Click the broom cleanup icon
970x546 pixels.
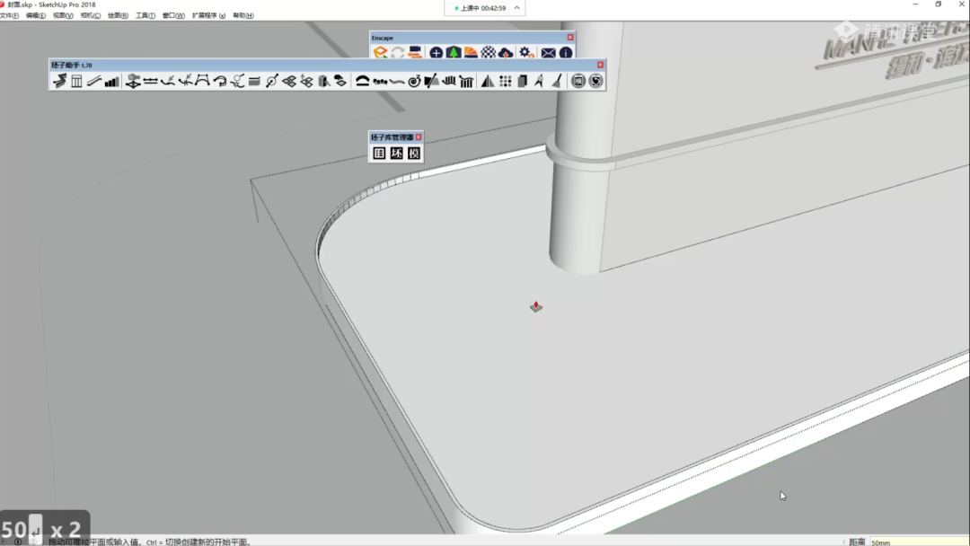[x=557, y=81]
